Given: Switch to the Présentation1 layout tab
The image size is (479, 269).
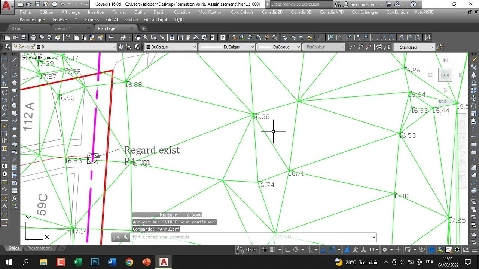Looking at the screenshot, I should coord(40,248).
